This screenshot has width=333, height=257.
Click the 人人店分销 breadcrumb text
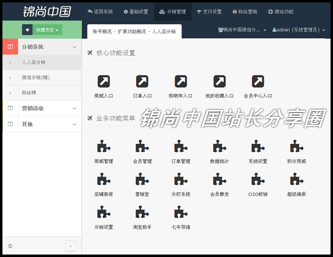164,32
